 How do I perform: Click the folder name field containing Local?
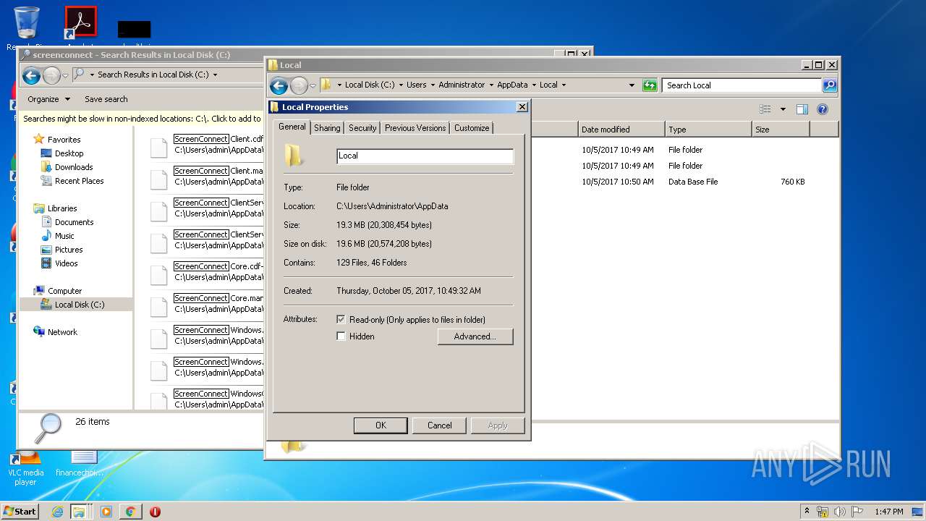(425, 156)
